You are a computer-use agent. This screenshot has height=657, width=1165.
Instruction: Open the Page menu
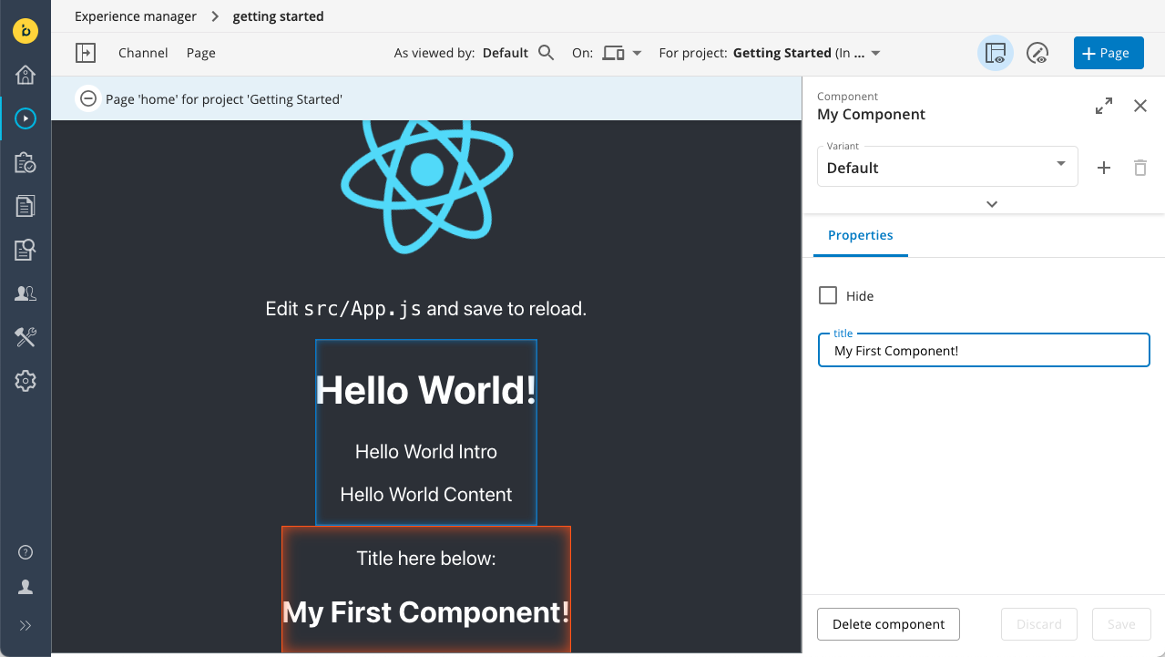click(201, 53)
